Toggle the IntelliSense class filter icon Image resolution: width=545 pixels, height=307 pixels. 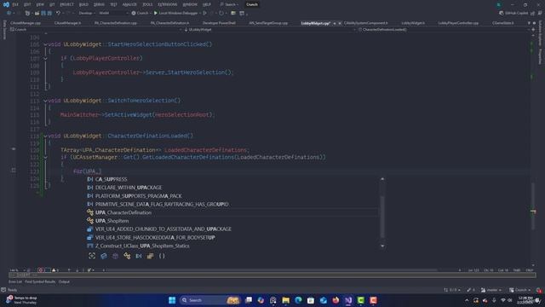(x=127, y=256)
